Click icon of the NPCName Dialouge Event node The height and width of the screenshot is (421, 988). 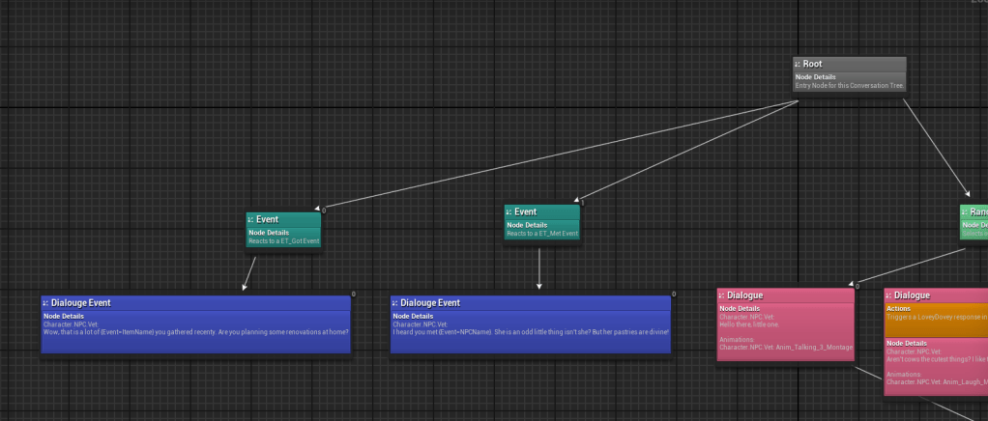coord(395,303)
